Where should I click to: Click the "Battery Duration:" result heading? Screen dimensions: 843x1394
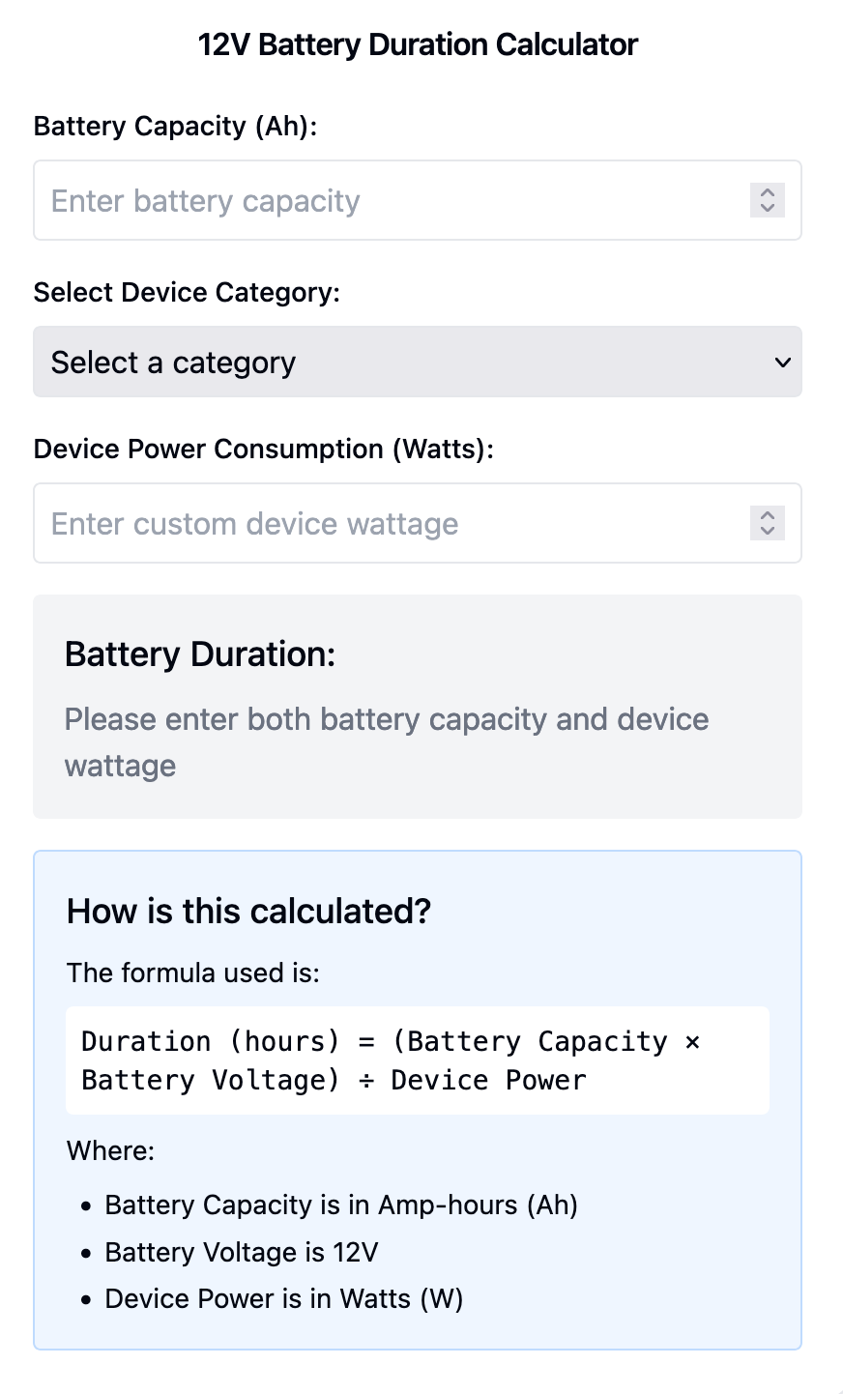pos(200,654)
